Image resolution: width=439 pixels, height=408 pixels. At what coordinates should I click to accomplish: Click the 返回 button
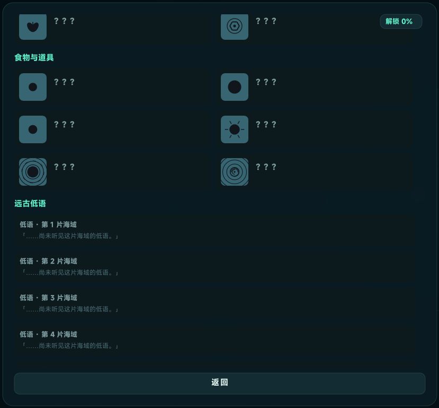pyautogui.click(x=220, y=383)
